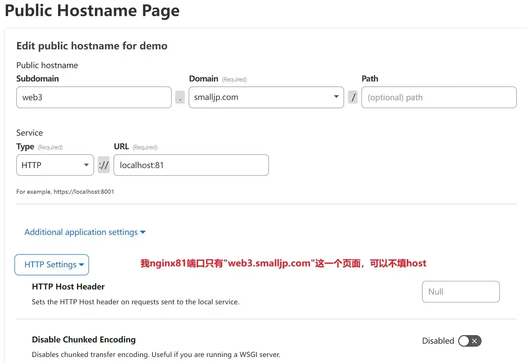The image size is (527, 363).
Task: Click the 'HTTP Host Header' label
Action: 68,286
